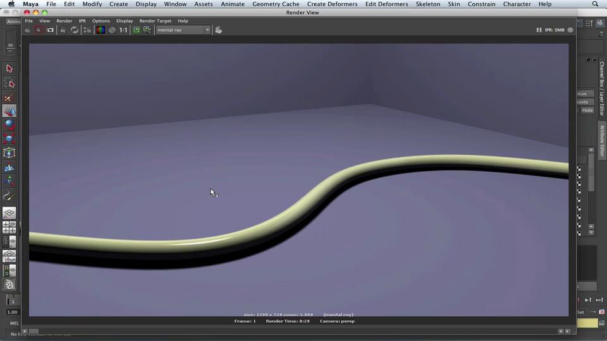The image size is (607, 341).
Task: Pick the Soft Modification tool
Action: [x=9, y=167]
